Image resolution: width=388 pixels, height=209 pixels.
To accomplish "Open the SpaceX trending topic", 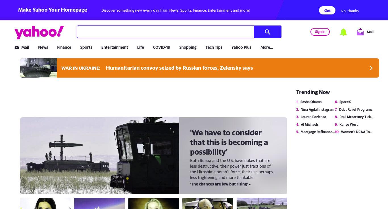I will pyautogui.click(x=345, y=102).
